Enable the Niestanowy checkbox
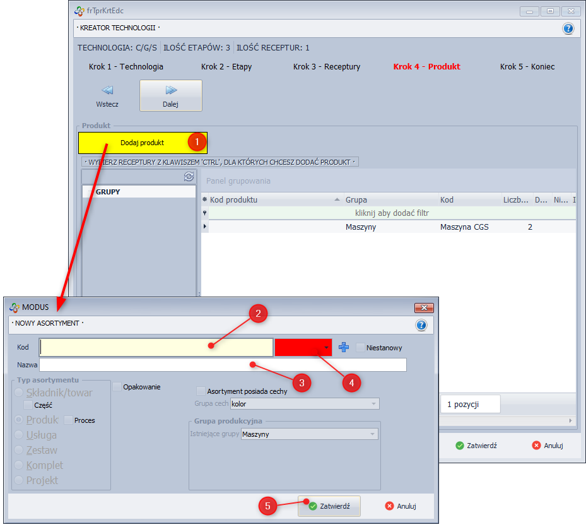Screen dimensions: 586x527 (x=361, y=347)
